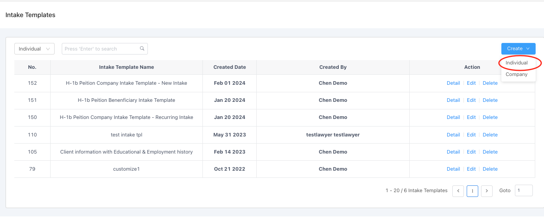Open Detail for template No. 105
The image size is (544, 220).
(x=453, y=152)
